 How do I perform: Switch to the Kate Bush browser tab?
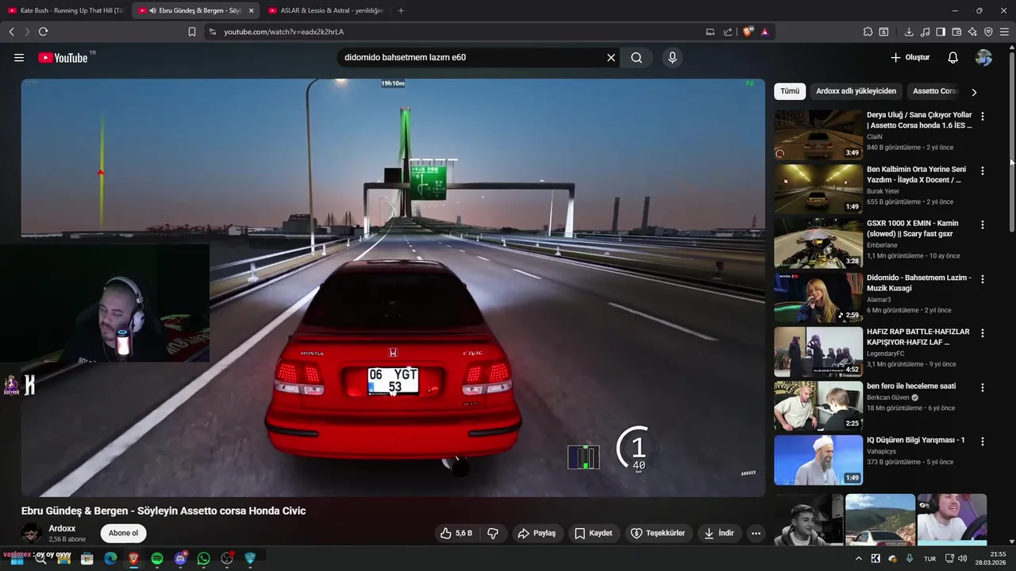65,10
